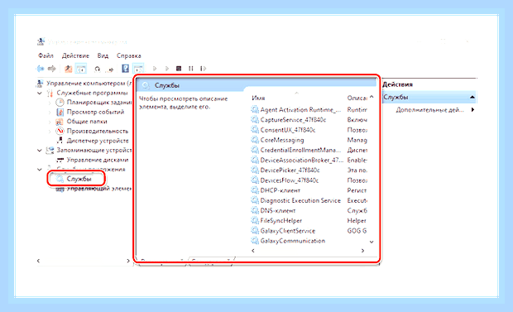Click the GOG G description cell
Screen dimensions: 513x312
(x=357, y=231)
